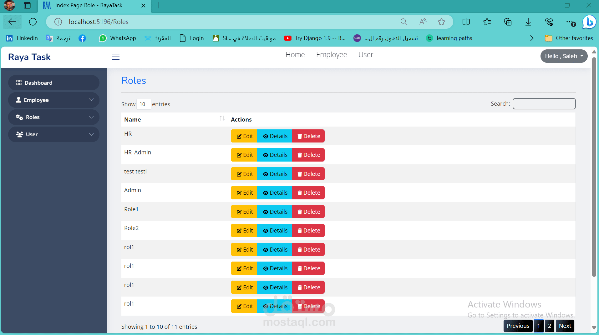Viewport: 599px width, 335px height.
Task: Click the Details eye icon for Admin role
Action: point(266,192)
